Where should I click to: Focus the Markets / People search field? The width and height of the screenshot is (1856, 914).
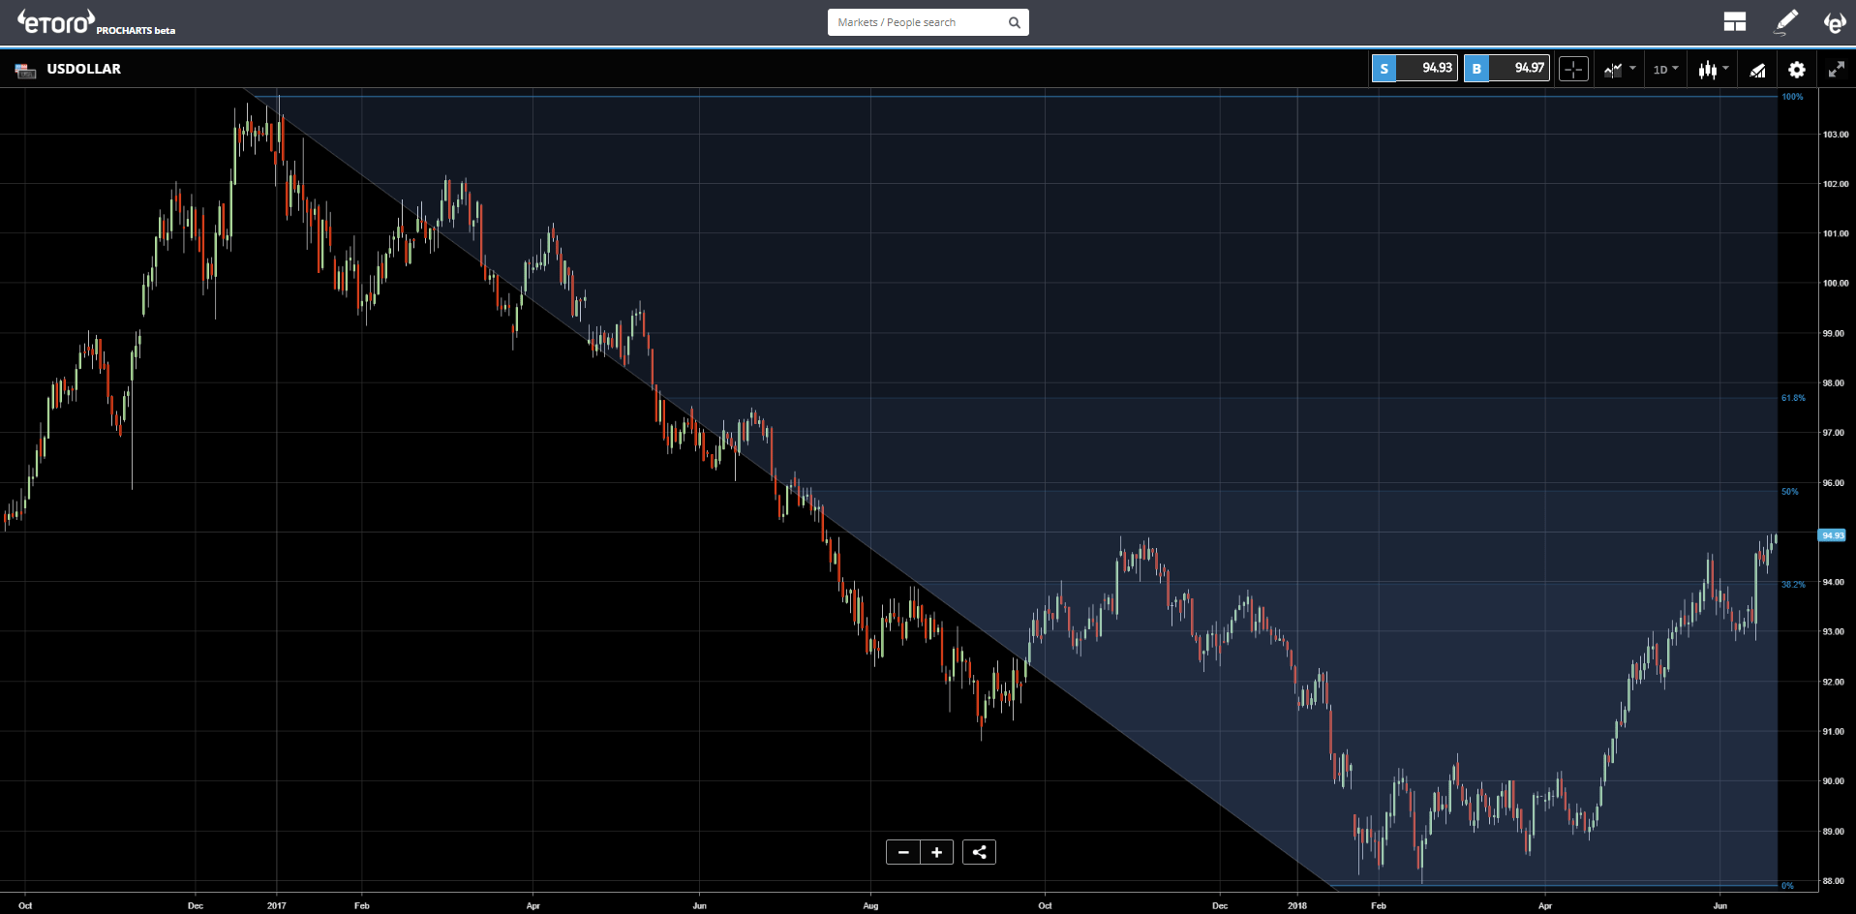point(917,22)
